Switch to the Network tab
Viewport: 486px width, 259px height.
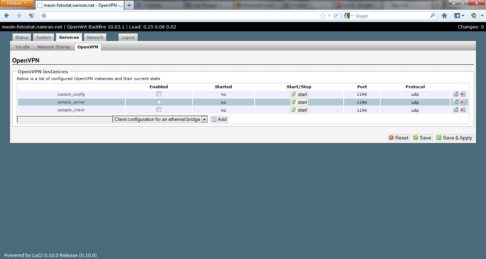pos(95,37)
